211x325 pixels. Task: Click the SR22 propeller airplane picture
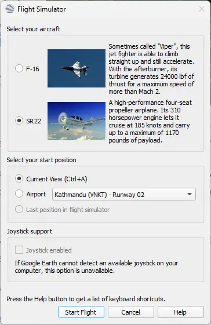[x=77, y=121]
